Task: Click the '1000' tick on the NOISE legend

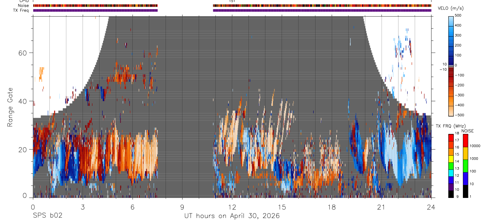Action: point(474,159)
